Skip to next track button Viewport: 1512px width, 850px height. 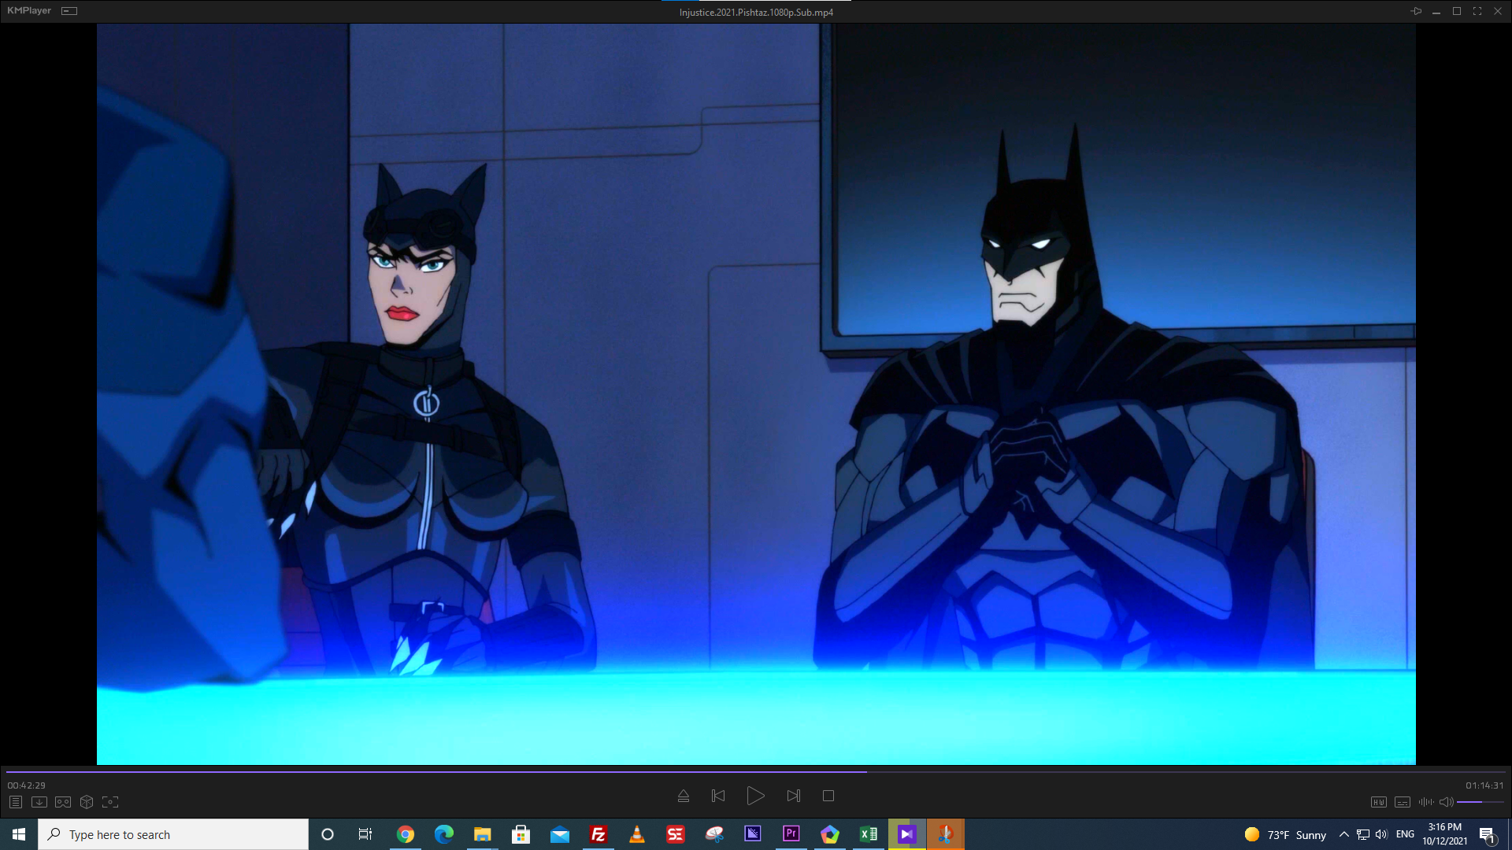[x=794, y=796]
